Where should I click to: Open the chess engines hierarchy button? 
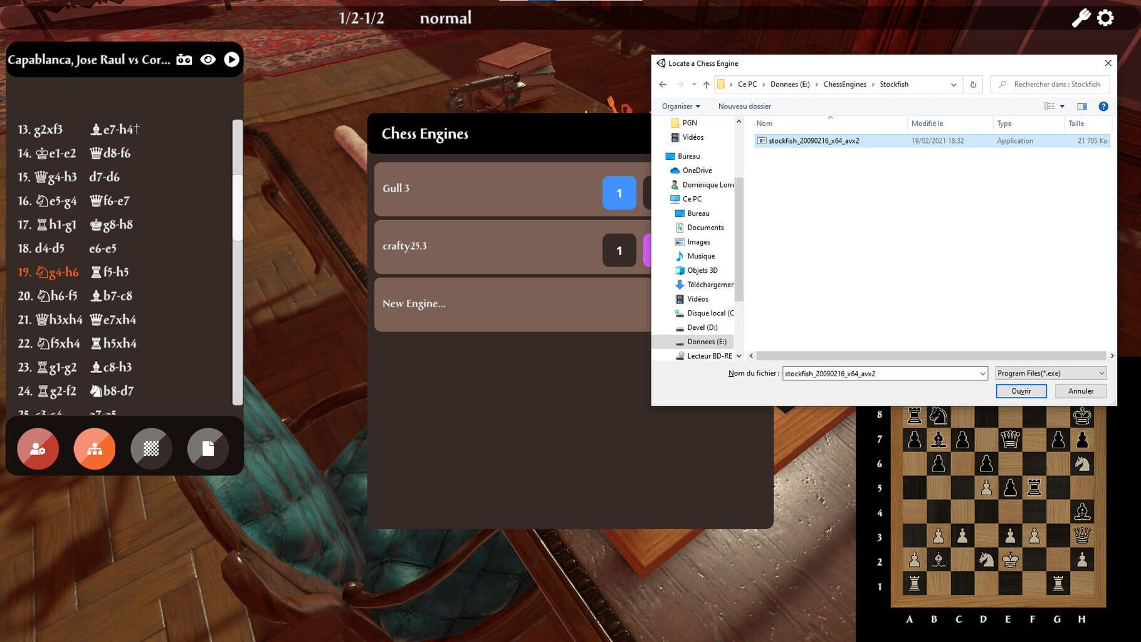point(95,449)
